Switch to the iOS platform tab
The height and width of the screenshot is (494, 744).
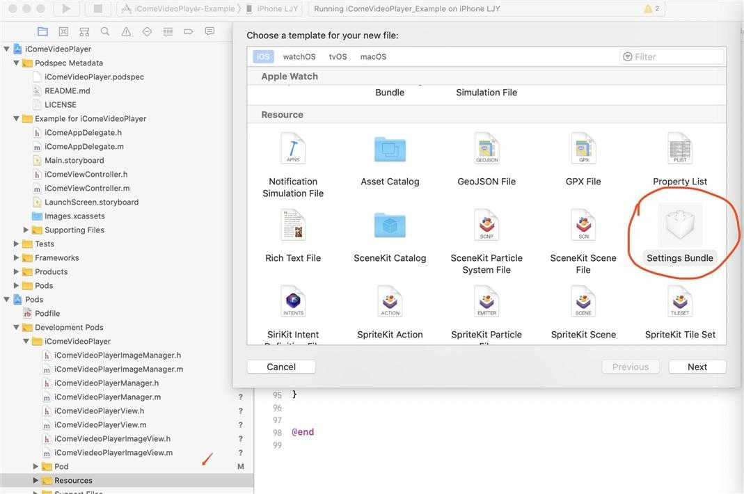point(263,56)
